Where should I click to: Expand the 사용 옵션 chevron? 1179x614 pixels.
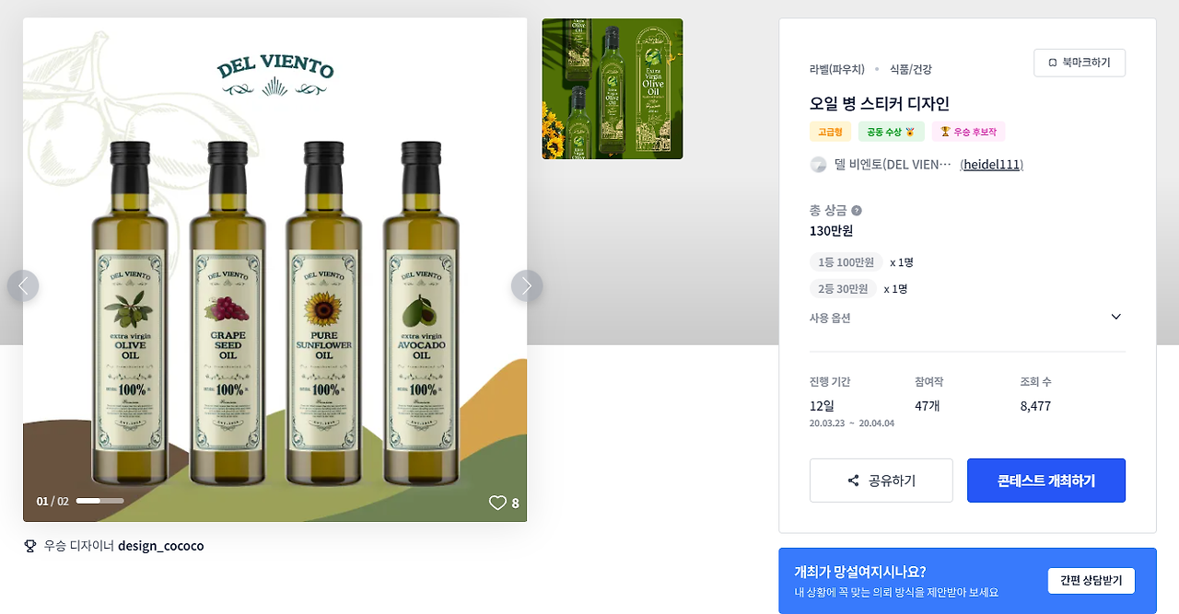click(x=1116, y=317)
